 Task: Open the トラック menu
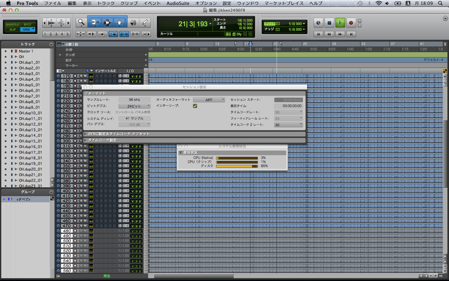(106, 3)
